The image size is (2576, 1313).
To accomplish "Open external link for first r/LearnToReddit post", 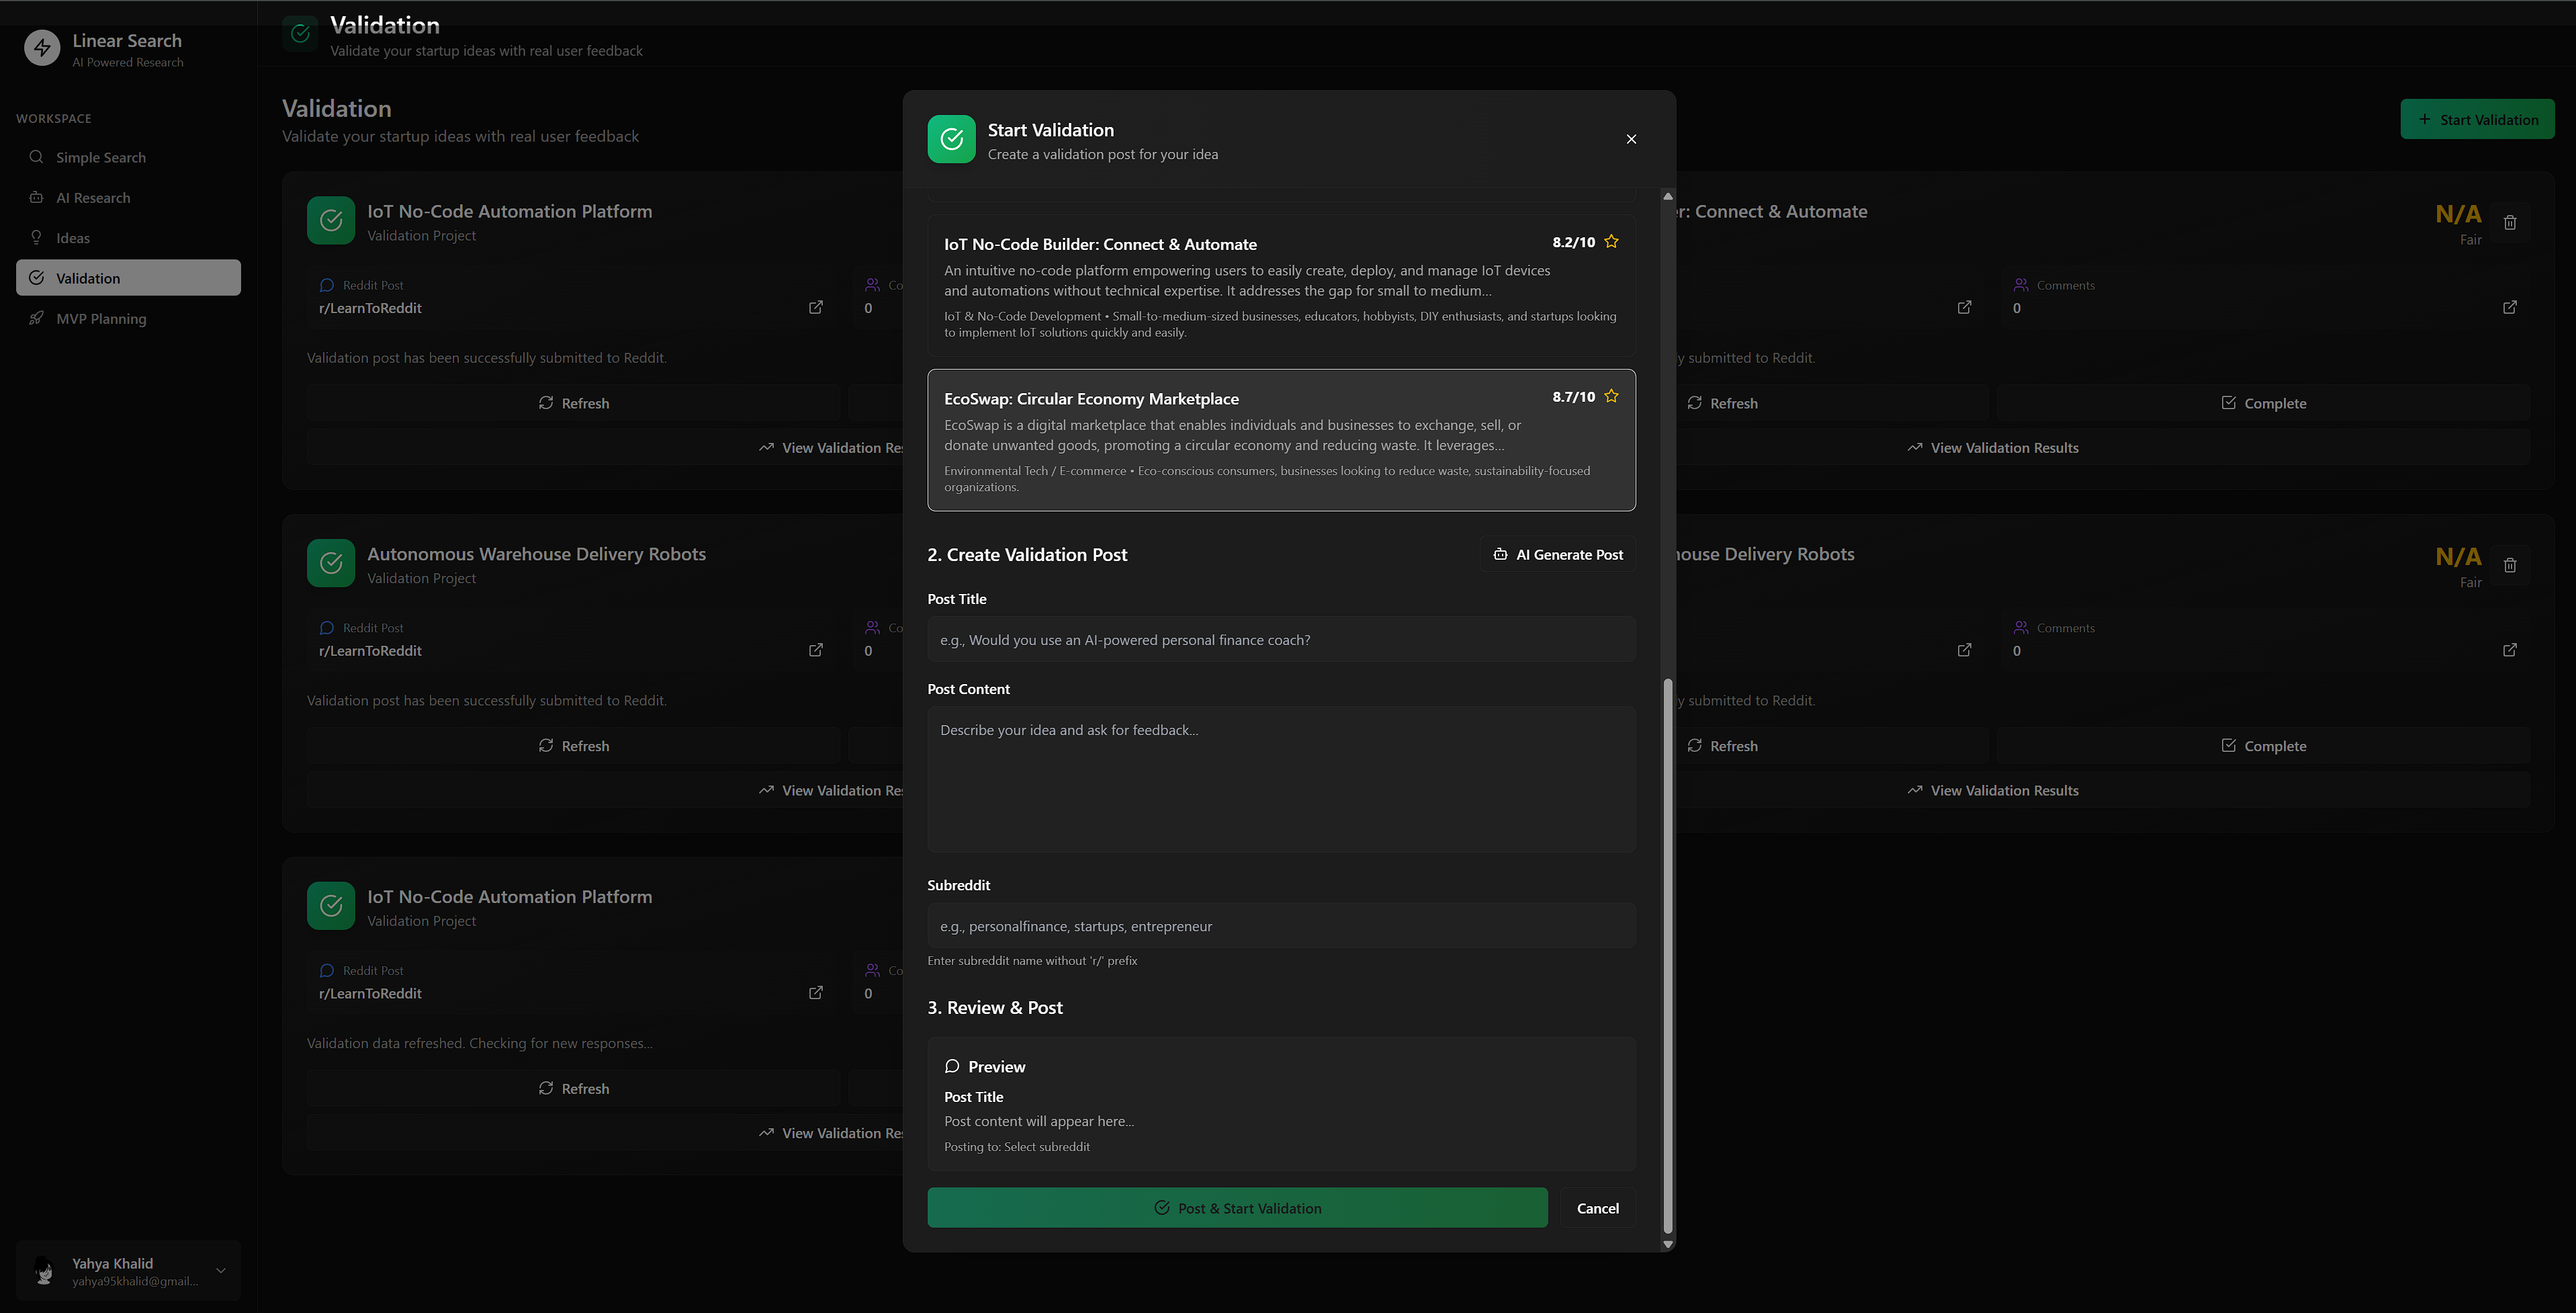I will (x=816, y=307).
